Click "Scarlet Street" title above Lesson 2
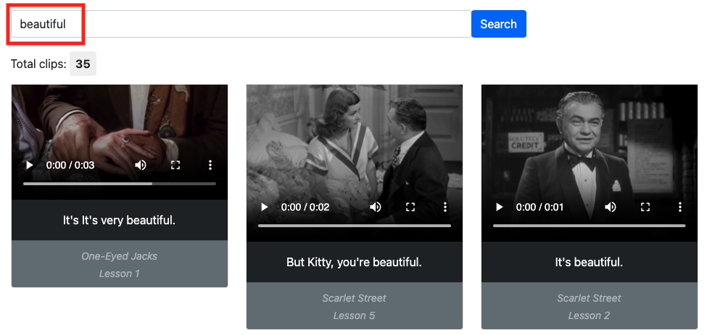Image resolution: width=707 pixels, height=335 pixels. click(x=589, y=298)
